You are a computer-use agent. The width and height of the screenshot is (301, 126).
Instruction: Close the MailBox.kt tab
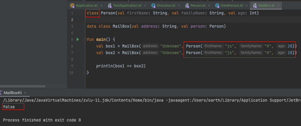pos(278,5)
